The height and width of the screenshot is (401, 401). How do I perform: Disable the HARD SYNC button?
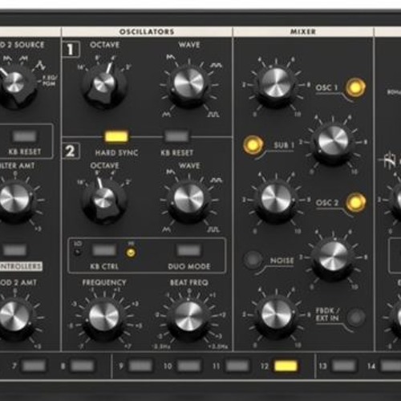click(116, 136)
